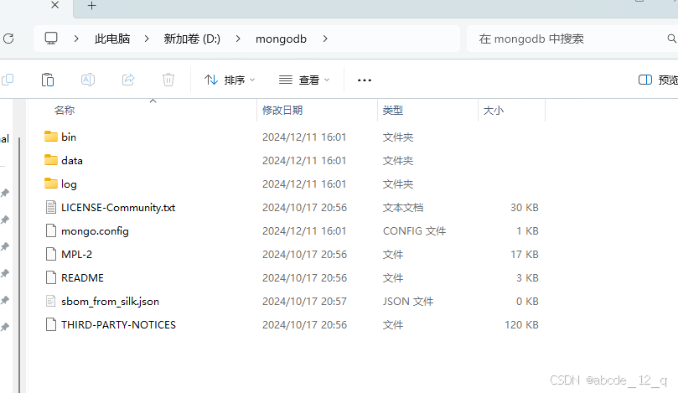Expand the chevron after the monitor icon
The image size is (678, 393).
[x=76, y=39]
